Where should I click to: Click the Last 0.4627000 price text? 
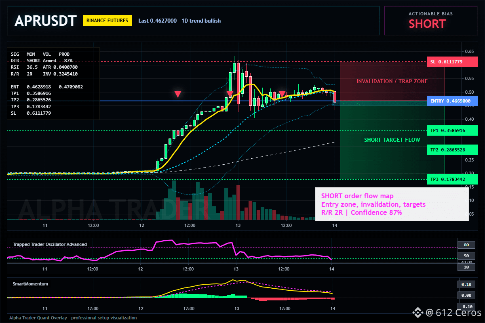click(157, 21)
